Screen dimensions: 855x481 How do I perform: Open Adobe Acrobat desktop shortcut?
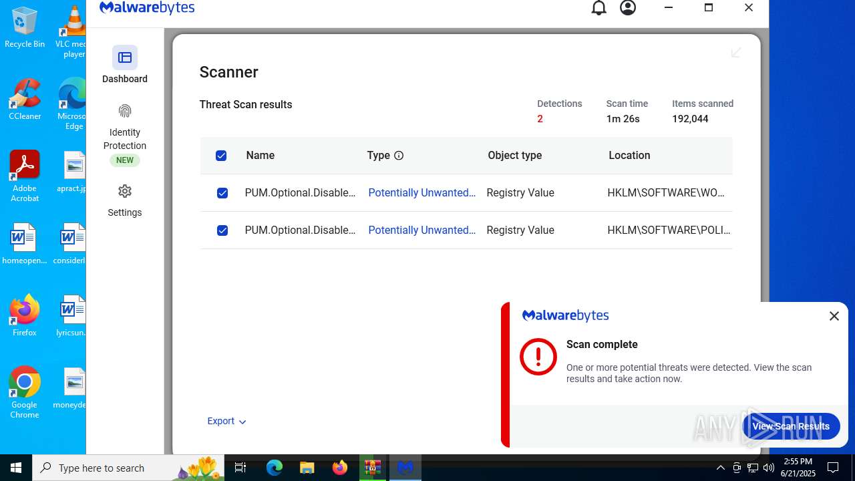25,176
